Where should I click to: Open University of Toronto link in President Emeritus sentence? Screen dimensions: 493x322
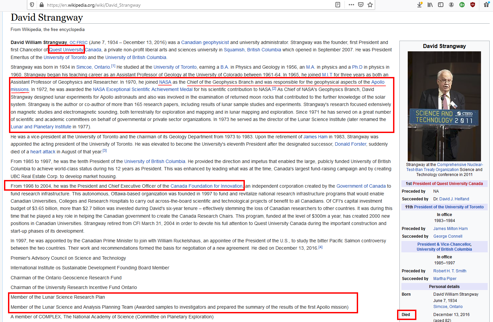click(65, 57)
